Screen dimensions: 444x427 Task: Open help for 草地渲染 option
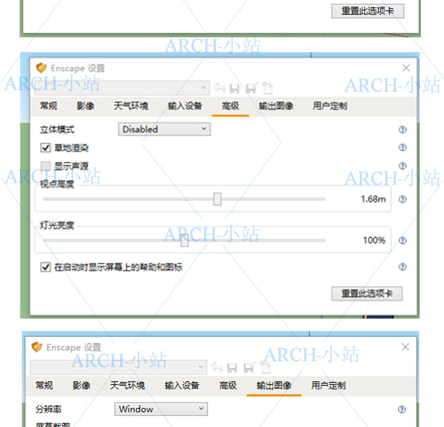coord(403,147)
